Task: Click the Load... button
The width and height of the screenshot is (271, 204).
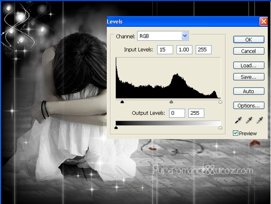Action: [248, 65]
